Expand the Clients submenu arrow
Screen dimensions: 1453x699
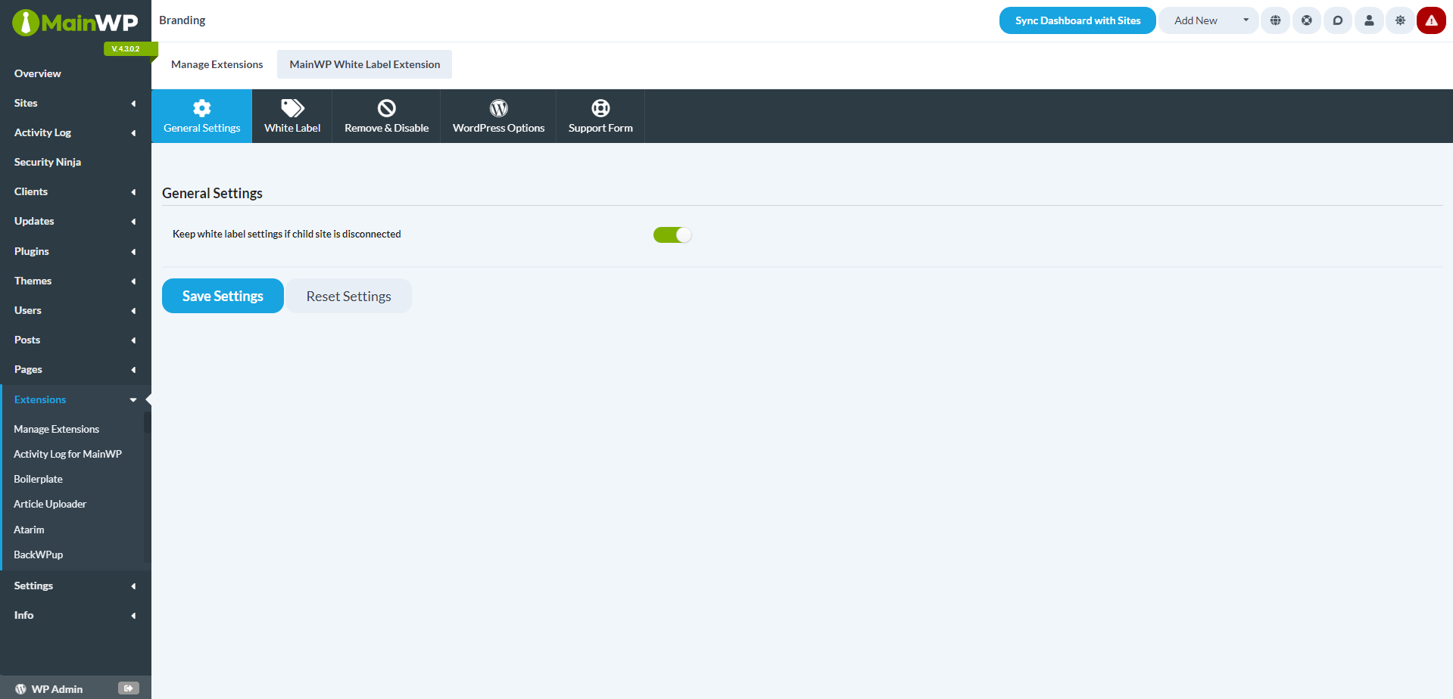pos(133,192)
